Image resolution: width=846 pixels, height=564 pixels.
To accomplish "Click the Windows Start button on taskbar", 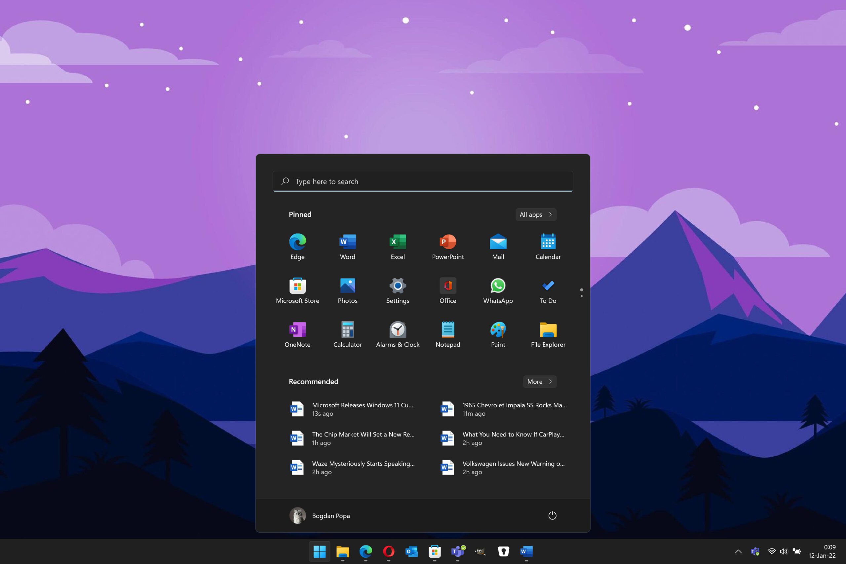I will point(320,551).
